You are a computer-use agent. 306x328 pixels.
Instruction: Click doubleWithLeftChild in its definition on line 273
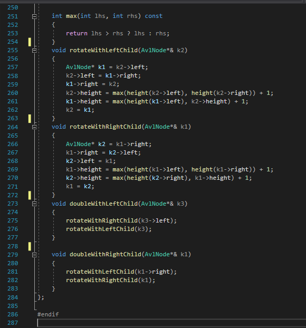coord(103,204)
